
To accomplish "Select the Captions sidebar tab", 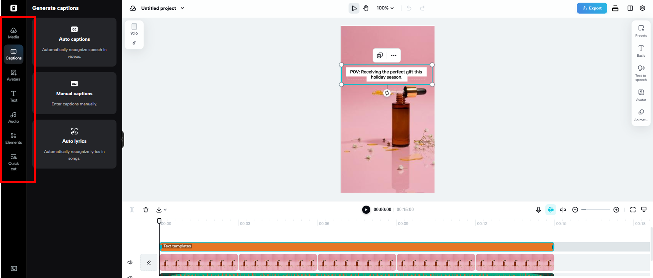I will [x=13, y=54].
